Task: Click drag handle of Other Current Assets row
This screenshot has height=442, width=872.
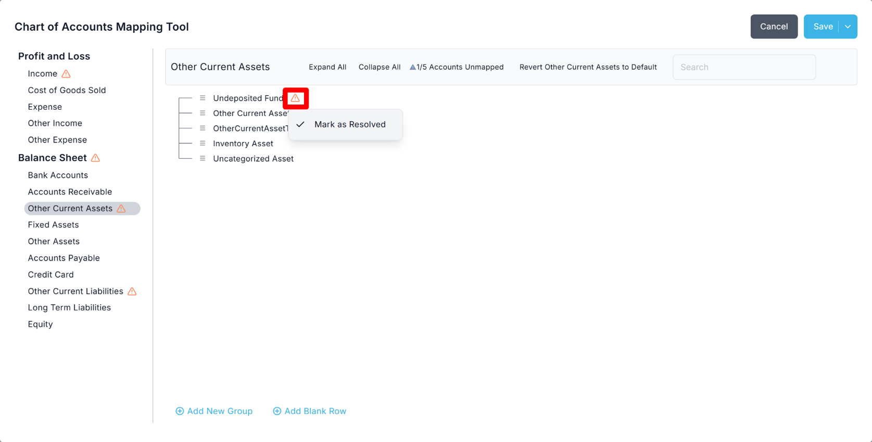Action: tap(203, 113)
